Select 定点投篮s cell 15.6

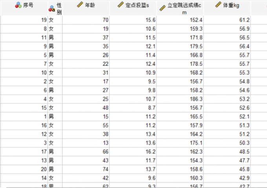click(x=133, y=20)
